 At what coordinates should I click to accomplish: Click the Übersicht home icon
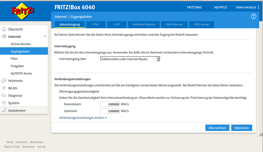[x=4, y=29]
